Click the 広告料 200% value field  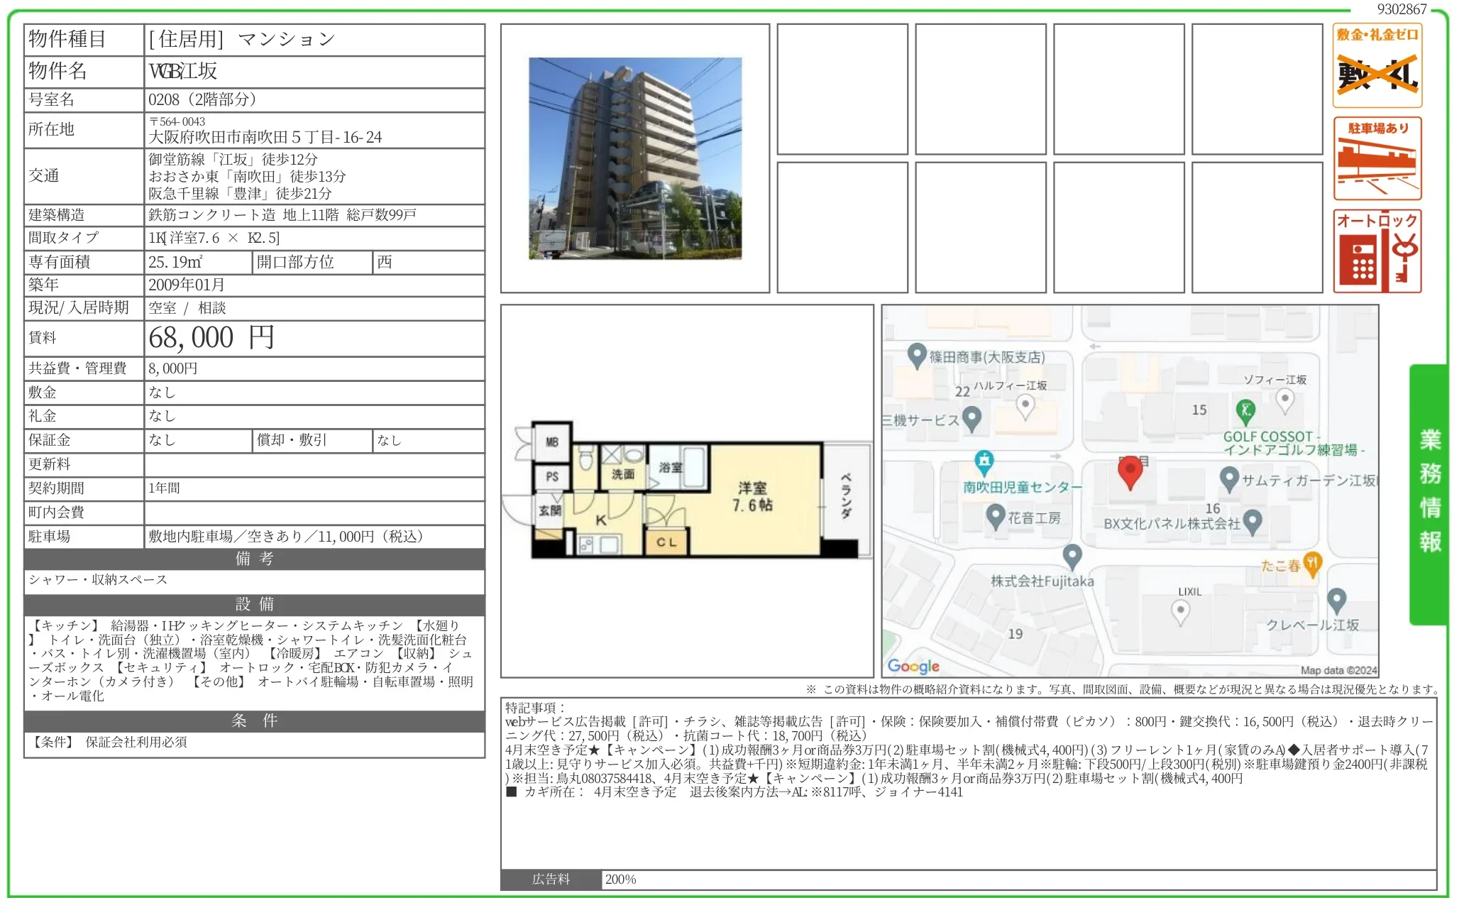[621, 879]
